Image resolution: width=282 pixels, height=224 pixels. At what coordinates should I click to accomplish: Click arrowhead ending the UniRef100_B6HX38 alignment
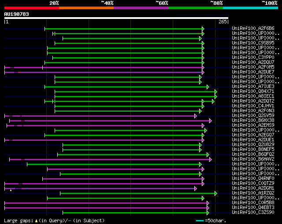point(211,121)
